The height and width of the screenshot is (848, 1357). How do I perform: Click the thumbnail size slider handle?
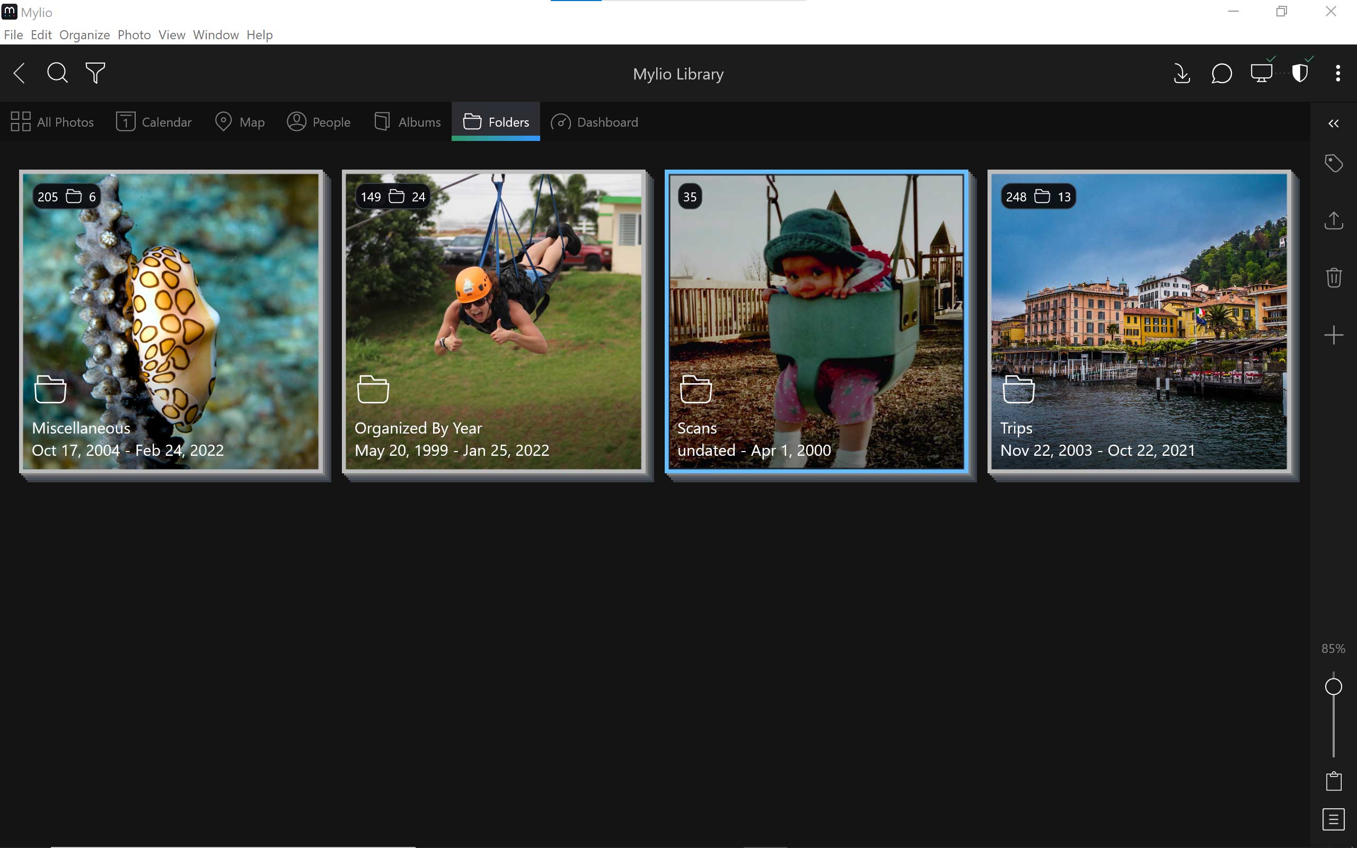pos(1334,686)
